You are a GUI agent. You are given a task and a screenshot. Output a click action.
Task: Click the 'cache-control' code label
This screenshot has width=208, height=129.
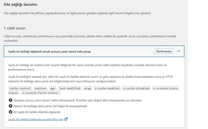point(20,88)
